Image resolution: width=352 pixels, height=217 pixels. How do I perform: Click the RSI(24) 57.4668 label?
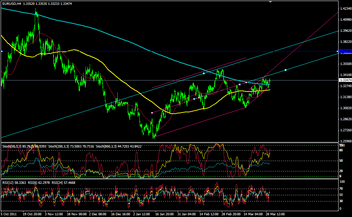click(63, 182)
